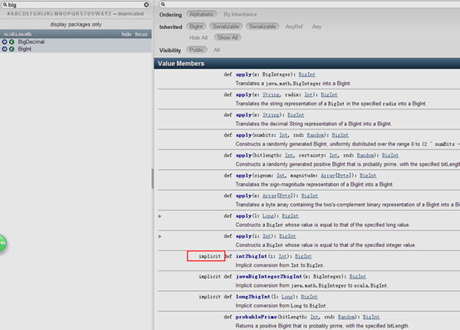This screenshot has height=330, width=460.
Task: Open Random type link in apply(numbits)
Action: pos(316,135)
